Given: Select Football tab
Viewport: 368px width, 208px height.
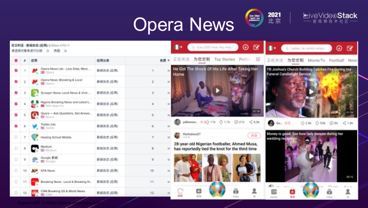Looking at the screenshot, I should click(x=336, y=60).
